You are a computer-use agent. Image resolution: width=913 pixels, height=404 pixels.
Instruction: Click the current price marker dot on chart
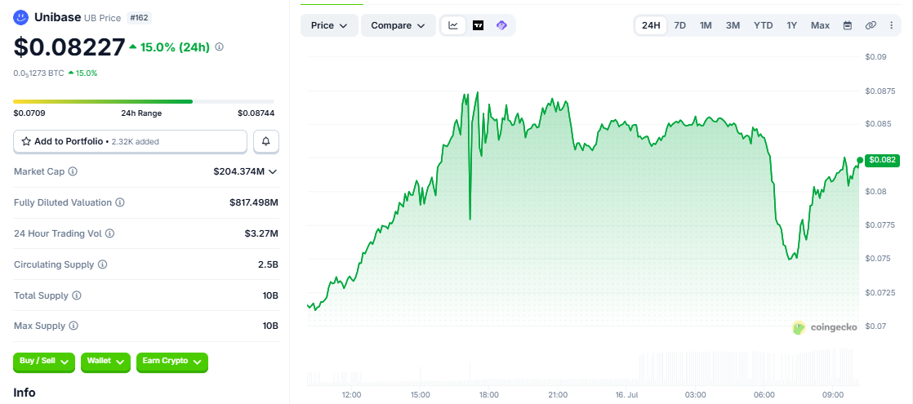[x=860, y=160]
